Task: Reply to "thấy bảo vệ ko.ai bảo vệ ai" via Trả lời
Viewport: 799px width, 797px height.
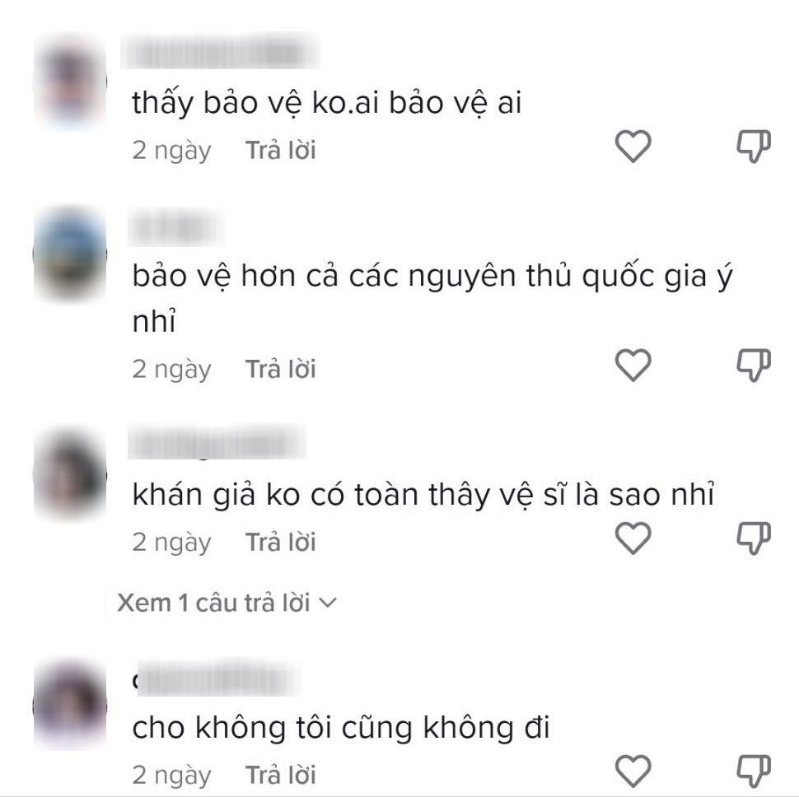Action: (281, 150)
